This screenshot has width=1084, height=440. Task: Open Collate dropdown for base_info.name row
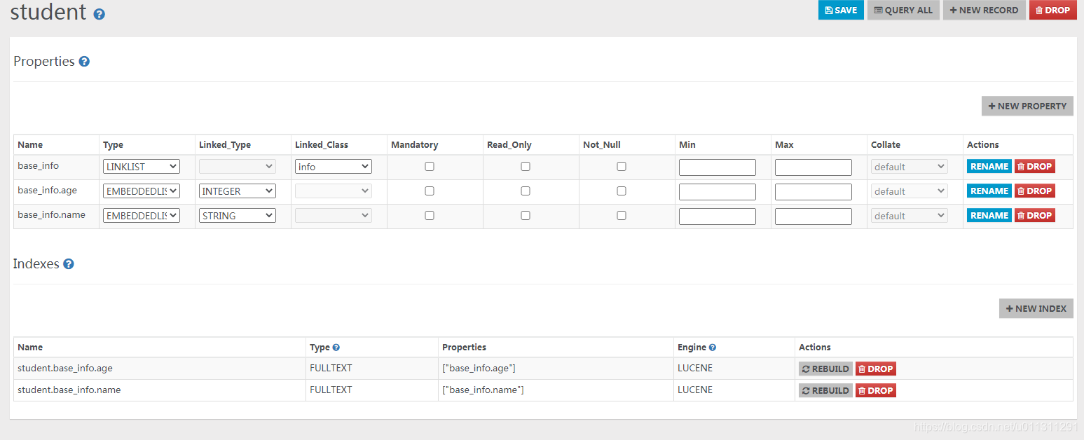coord(910,216)
